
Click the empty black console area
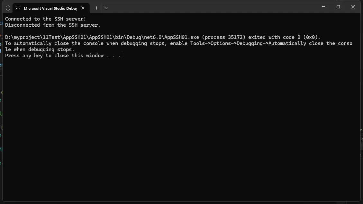pos(180,129)
